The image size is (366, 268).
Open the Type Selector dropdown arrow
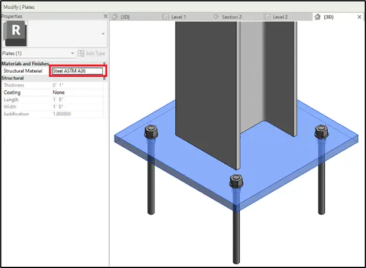[x=103, y=34]
